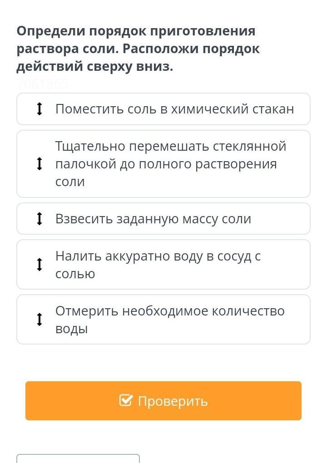Click the reorder arrow beside 'Налить аккуратно воду'

click(x=40, y=265)
